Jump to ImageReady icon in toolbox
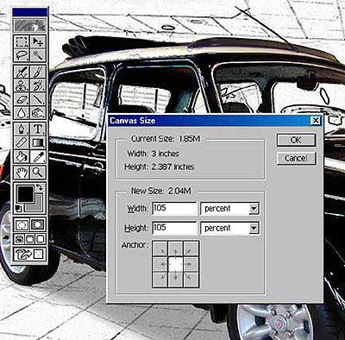The width and height of the screenshot is (345, 340). [x=30, y=254]
